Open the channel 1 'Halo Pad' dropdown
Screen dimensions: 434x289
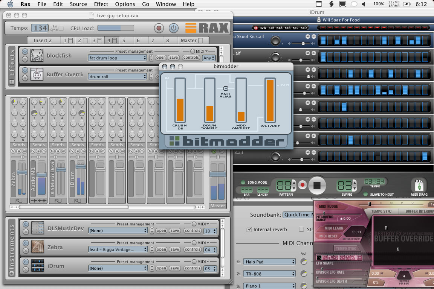tap(269, 262)
